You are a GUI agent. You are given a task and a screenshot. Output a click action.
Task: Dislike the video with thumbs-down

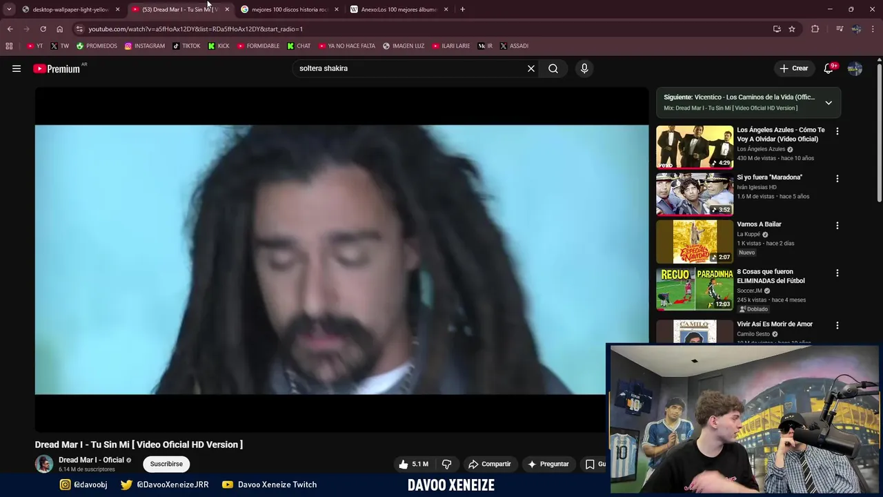click(446, 464)
